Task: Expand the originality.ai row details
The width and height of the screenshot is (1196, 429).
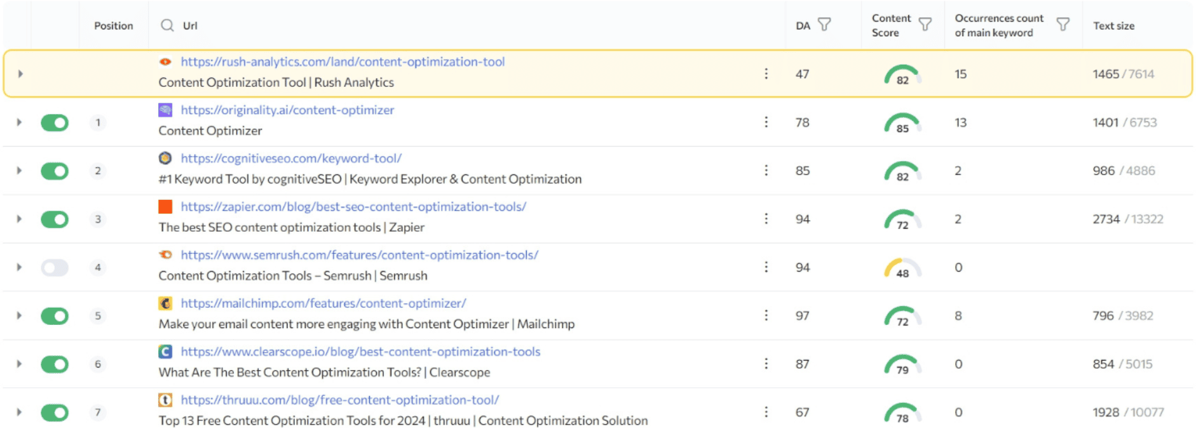Action: (19, 122)
